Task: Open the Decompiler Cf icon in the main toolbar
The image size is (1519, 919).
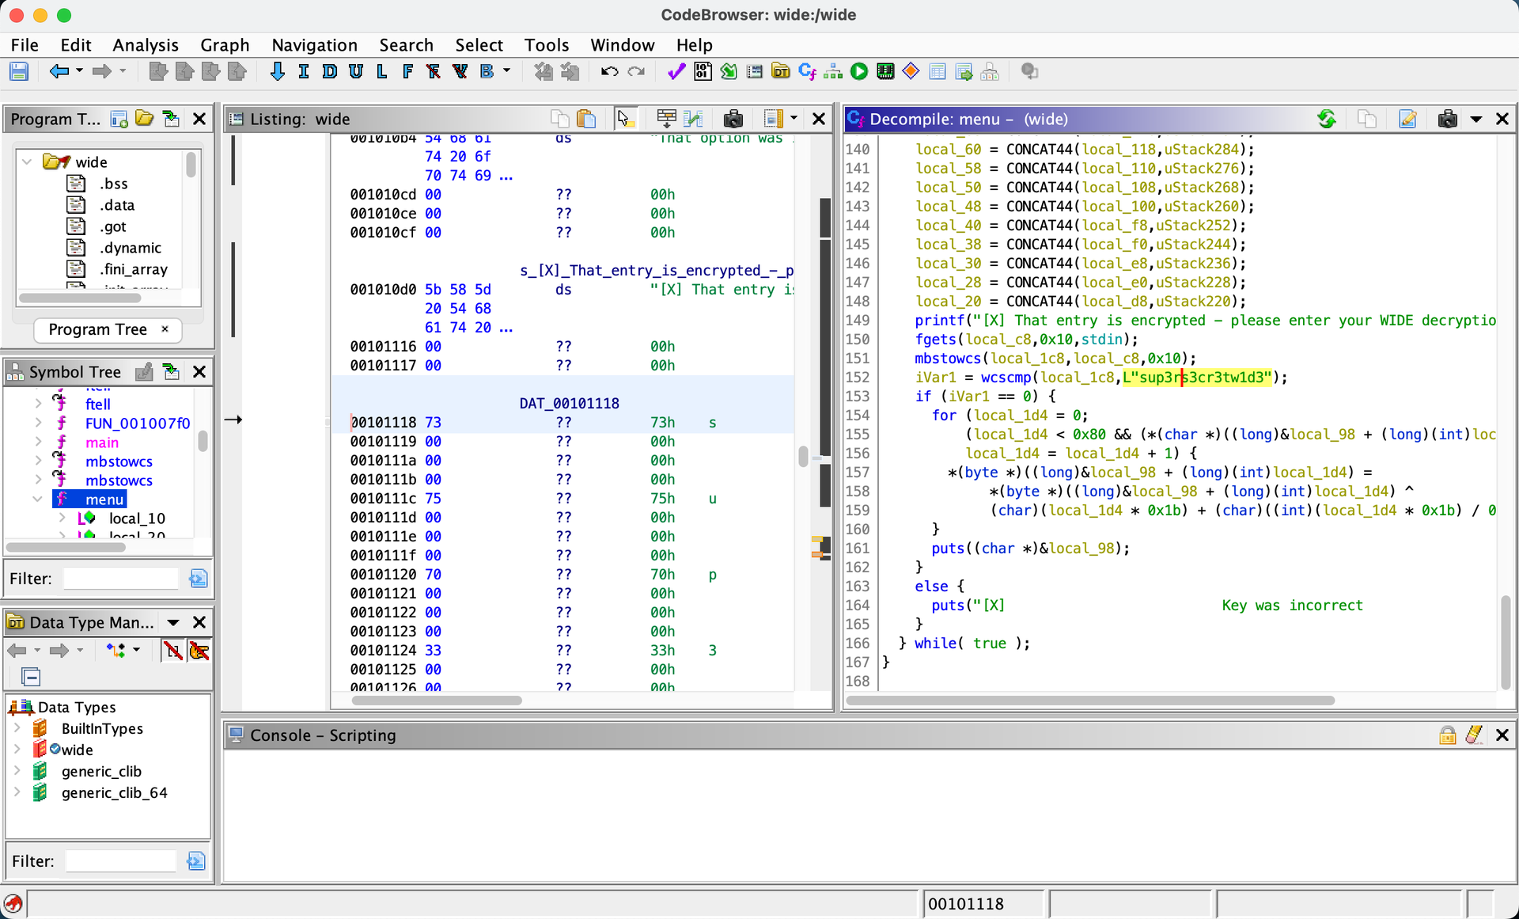Action: click(807, 72)
